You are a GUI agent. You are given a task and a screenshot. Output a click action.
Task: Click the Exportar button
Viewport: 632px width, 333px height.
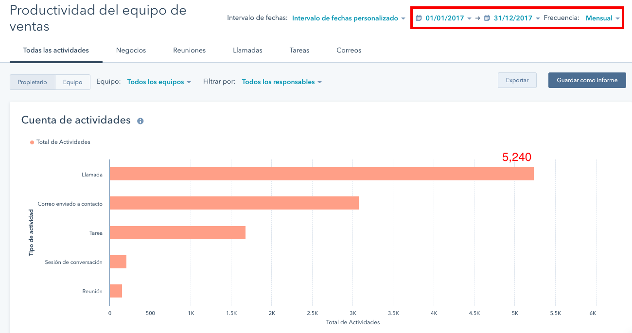point(517,80)
